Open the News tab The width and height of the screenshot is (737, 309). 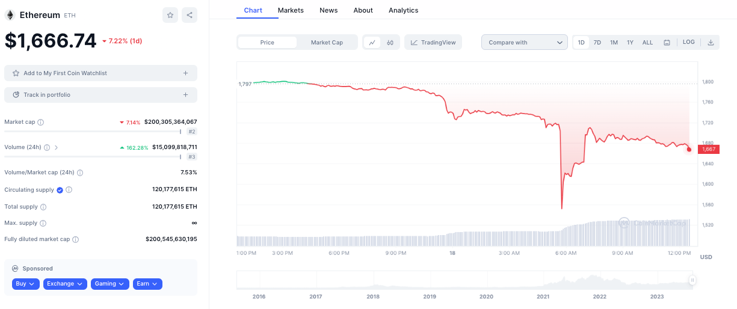(328, 10)
